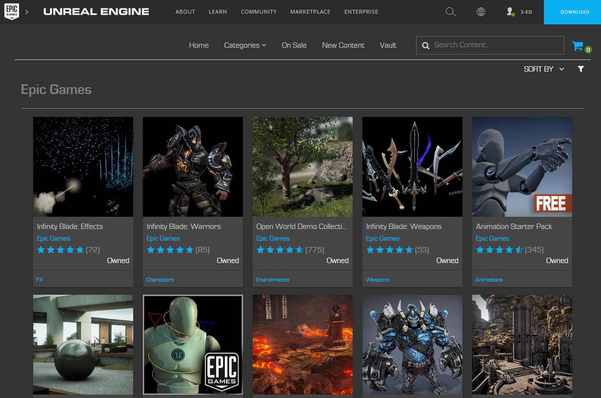Open the Learn menu
The height and width of the screenshot is (398, 601).
pos(218,12)
